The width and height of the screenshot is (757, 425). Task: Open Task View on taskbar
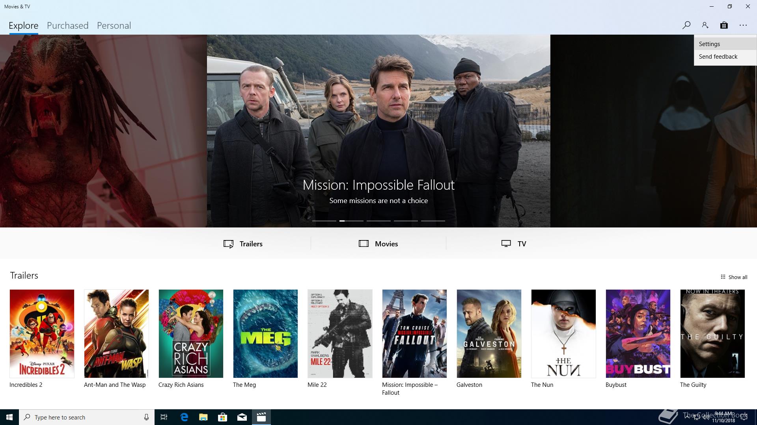click(x=164, y=417)
